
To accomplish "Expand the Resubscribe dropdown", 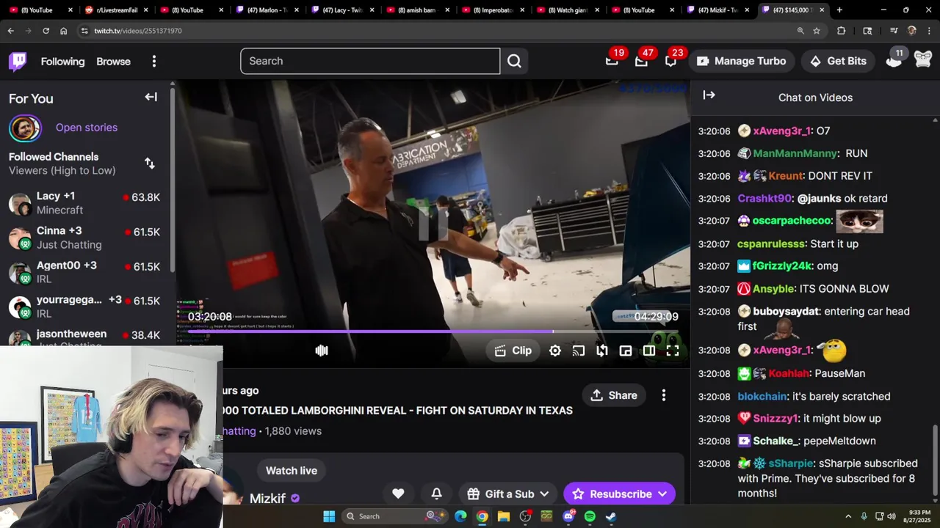I will [662, 494].
